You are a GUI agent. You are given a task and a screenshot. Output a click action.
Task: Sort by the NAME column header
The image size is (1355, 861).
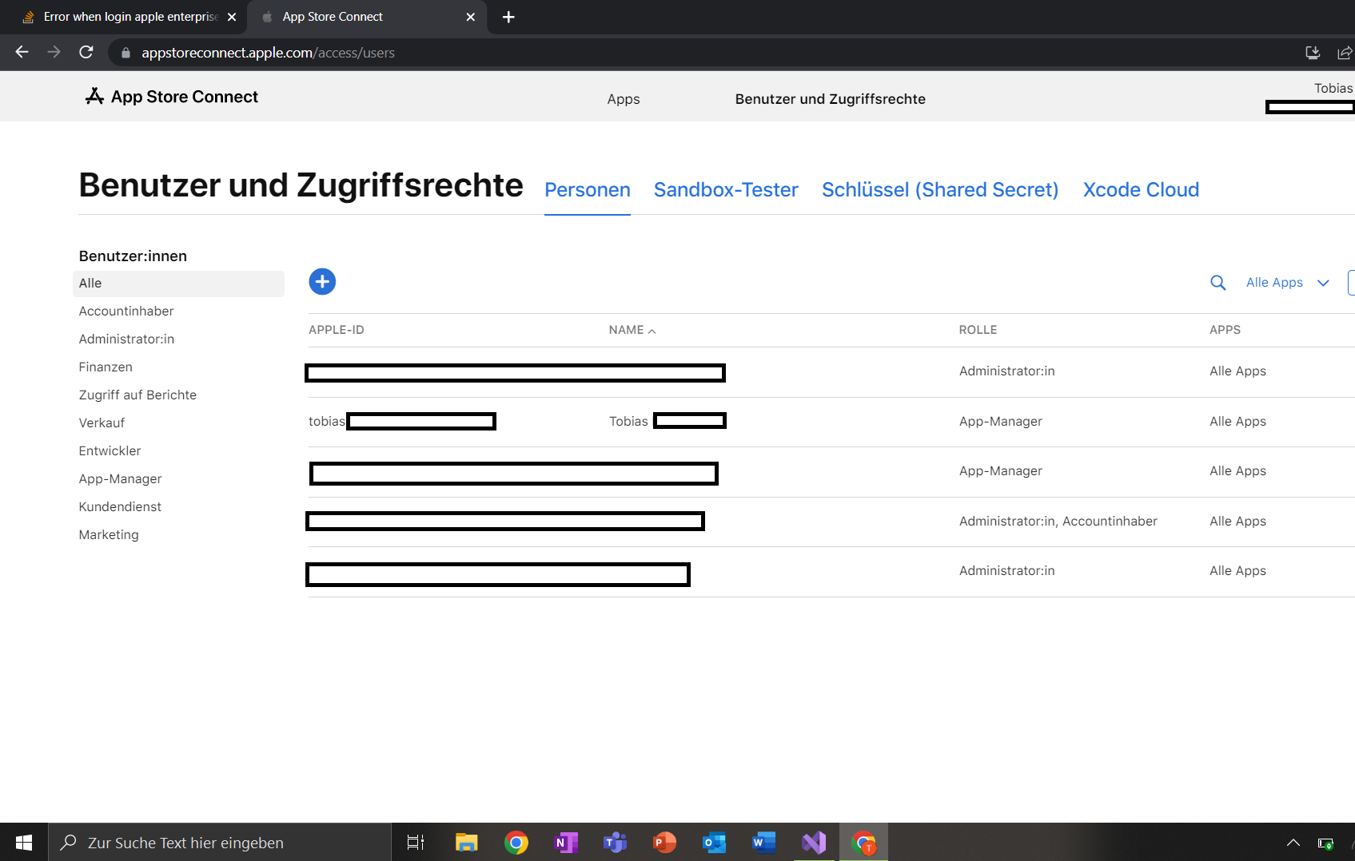pyautogui.click(x=632, y=330)
